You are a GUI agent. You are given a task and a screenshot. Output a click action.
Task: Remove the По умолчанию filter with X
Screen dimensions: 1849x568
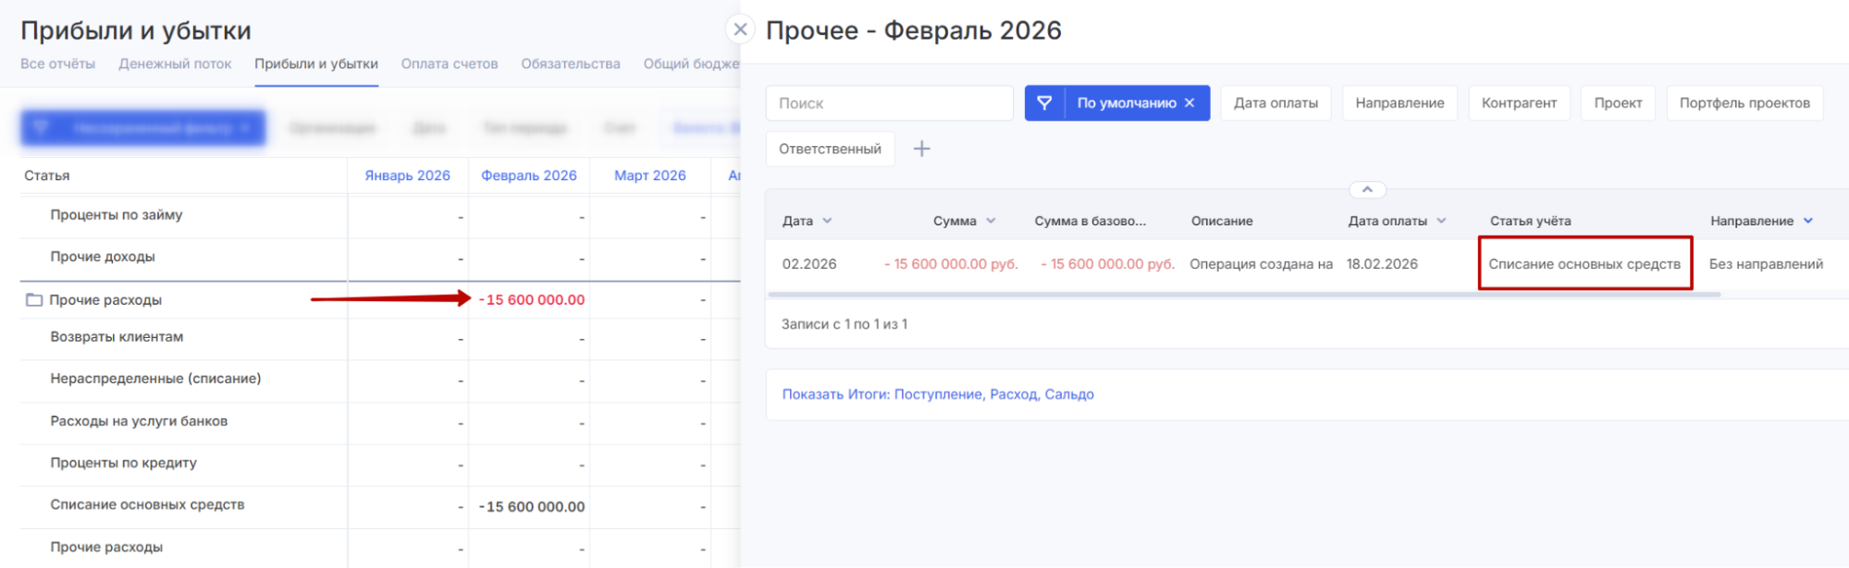1190,103
